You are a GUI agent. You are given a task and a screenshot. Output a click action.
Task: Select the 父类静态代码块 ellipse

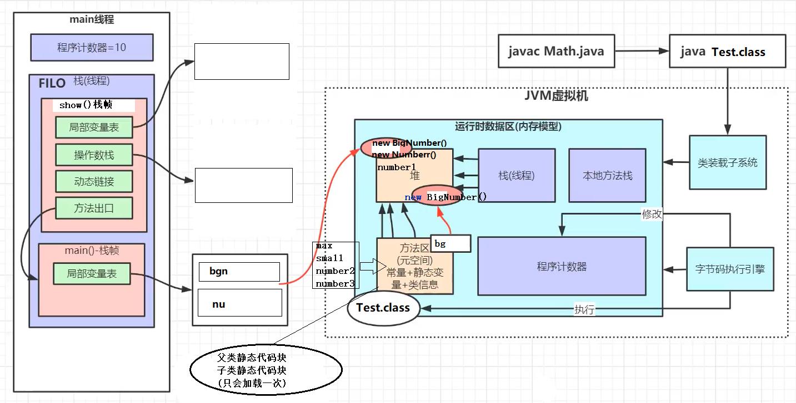point(266,369)
